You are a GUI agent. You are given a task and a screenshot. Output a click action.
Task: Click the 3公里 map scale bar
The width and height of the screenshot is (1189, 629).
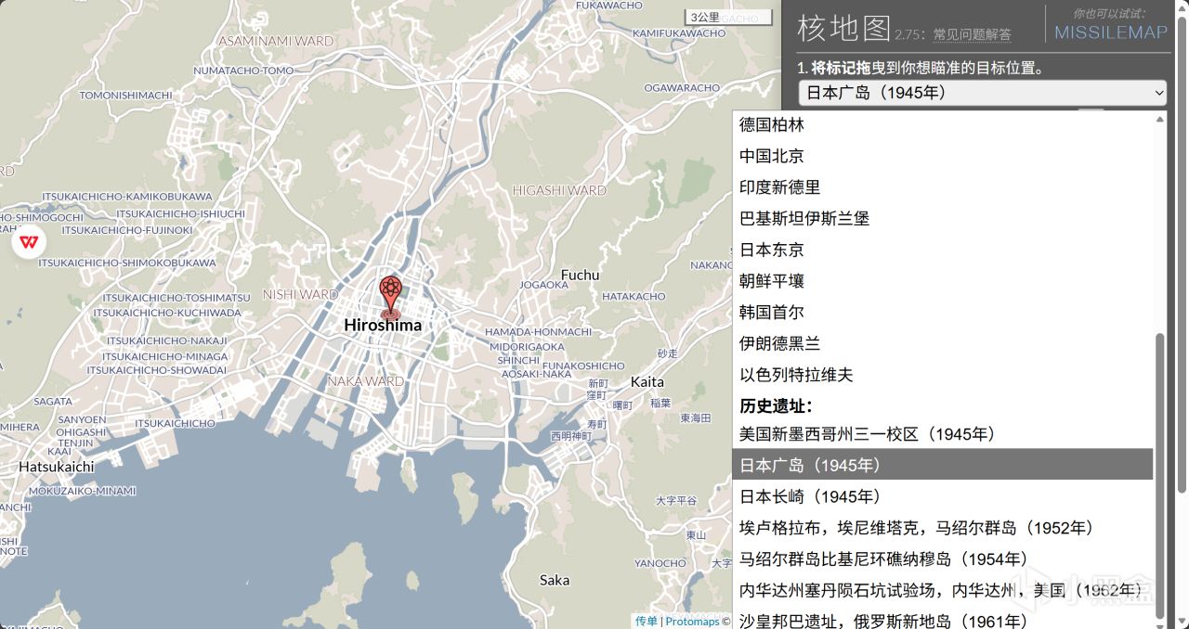[x=729, y=18]
